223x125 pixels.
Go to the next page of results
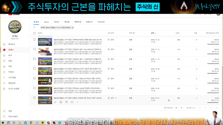(x=211, y=108)
